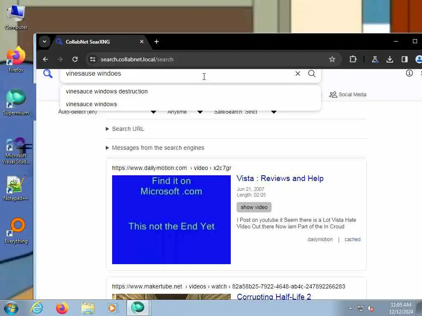Open the tab search dropdown arrow
422x316 pixels.
coord(45,42)
